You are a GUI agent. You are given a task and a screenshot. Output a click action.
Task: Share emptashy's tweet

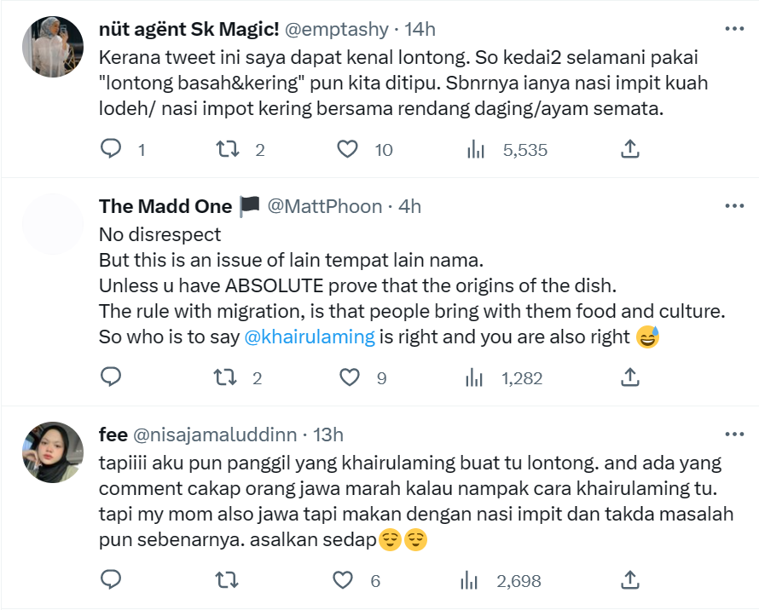629,150
